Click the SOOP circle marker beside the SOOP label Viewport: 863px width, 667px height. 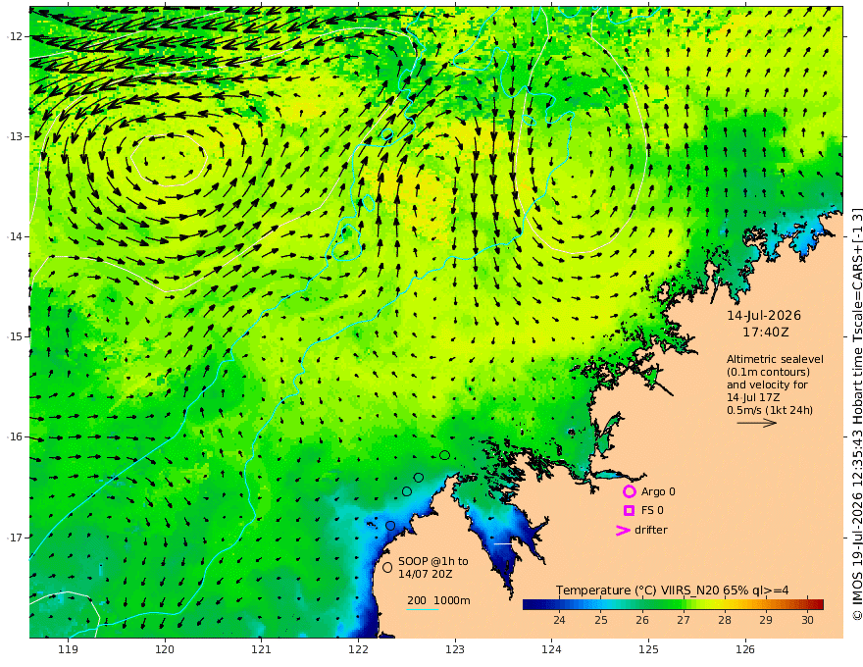click(387, 567)
